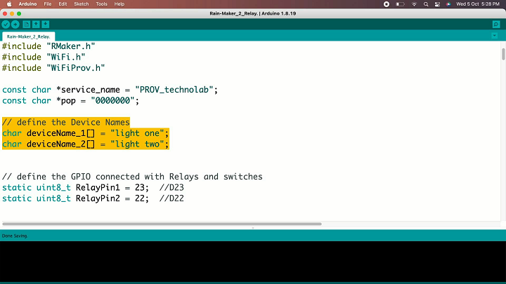Create a new sketch with New icon
506x284 pixels.
point(27,25)
